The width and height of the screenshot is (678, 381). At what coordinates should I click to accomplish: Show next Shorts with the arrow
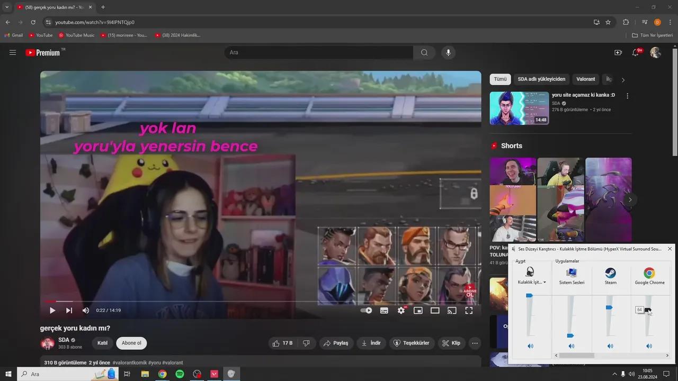point(630,199)
